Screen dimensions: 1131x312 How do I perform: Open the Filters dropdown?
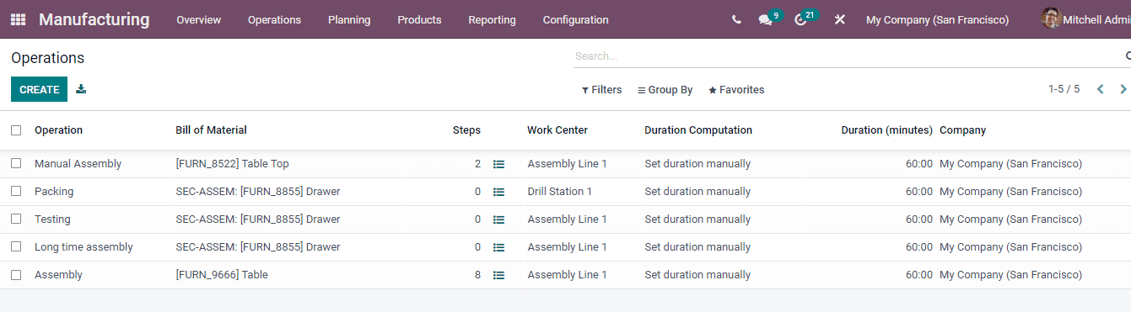(601, 90)
